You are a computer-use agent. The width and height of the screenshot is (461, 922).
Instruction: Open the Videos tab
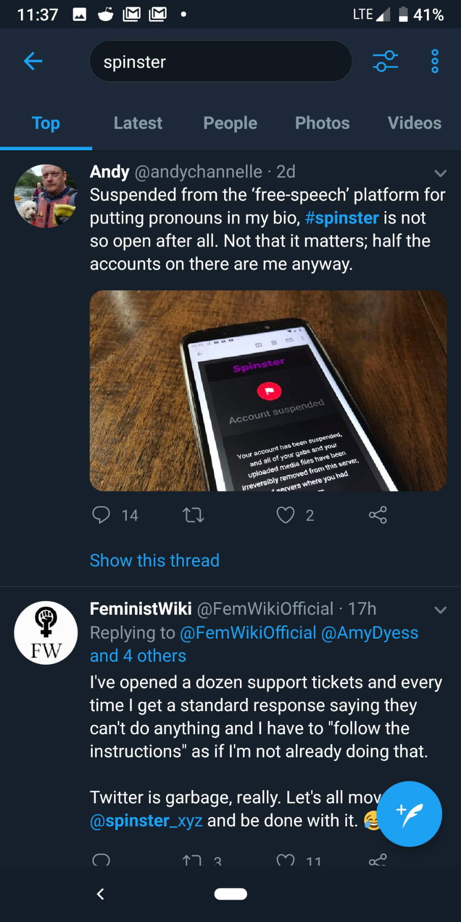coord(414,123)
